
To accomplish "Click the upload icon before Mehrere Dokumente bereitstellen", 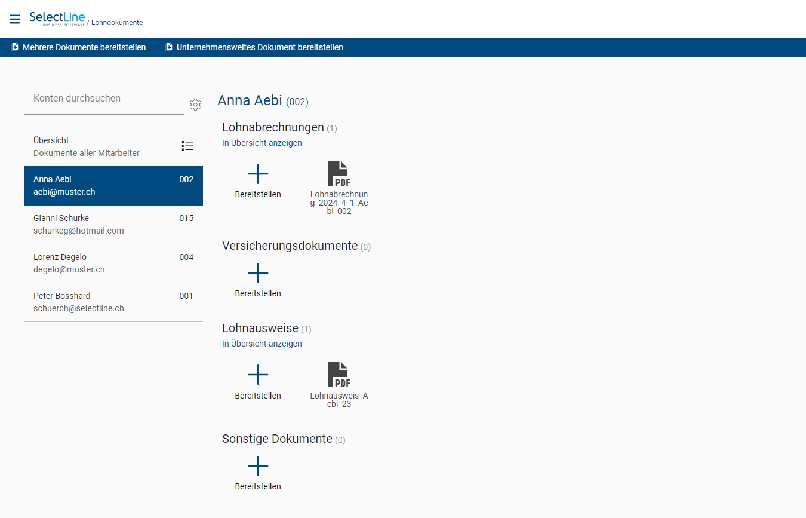I will click(13, 47).
